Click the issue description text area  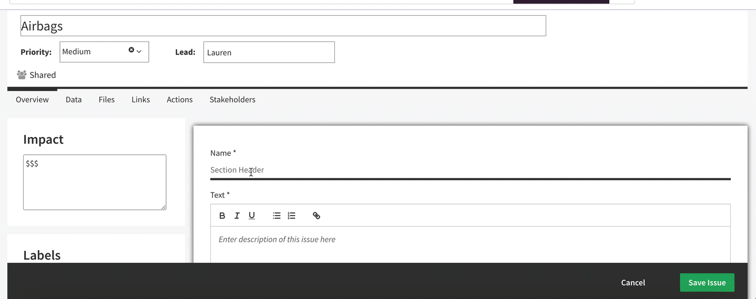[x=471, y=244]
